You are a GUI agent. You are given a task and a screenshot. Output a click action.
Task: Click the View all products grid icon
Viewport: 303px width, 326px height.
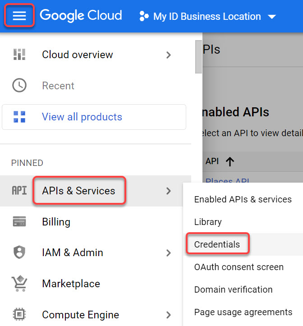point(19,117)
